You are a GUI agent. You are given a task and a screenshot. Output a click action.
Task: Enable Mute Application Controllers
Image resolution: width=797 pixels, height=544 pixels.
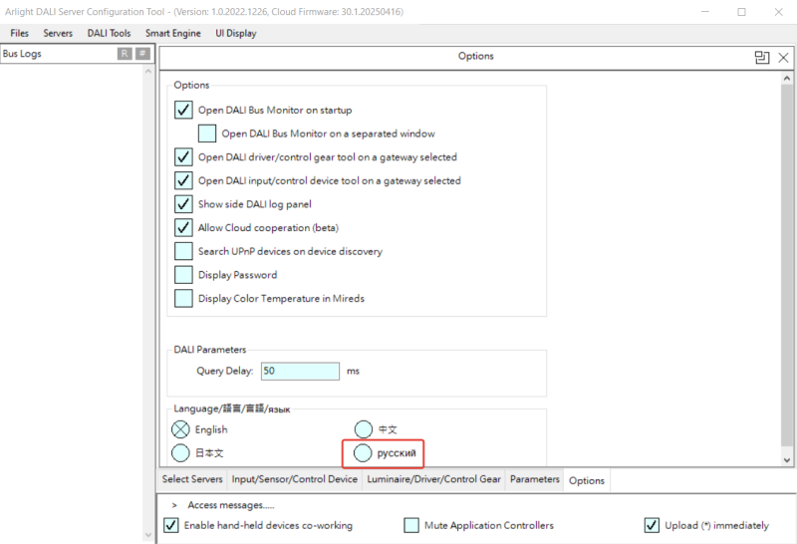tap(411, 525)
